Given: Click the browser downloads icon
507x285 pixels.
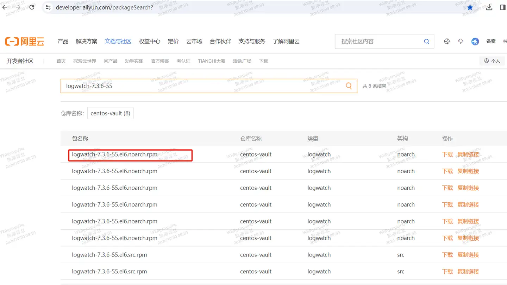Looking at the screenshot, I should [x=489, y=7].
